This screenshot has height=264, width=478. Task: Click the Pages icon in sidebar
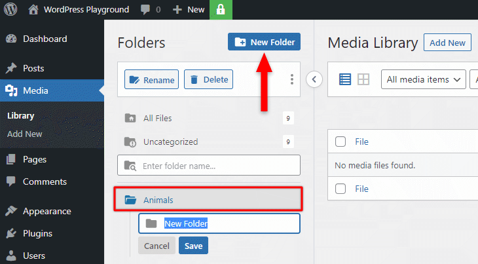pyautogui.click(x=11, y=159)
